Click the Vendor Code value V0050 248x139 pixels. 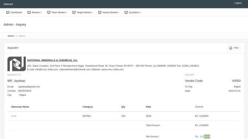click(x=236, y=81)
